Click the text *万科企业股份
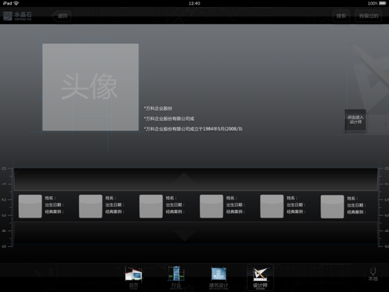The width and height of the screenshot is (389, 292). (x=158, y=109)
